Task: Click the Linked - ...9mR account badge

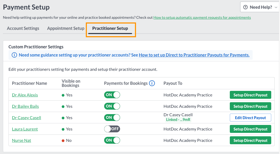Action: 178,120
